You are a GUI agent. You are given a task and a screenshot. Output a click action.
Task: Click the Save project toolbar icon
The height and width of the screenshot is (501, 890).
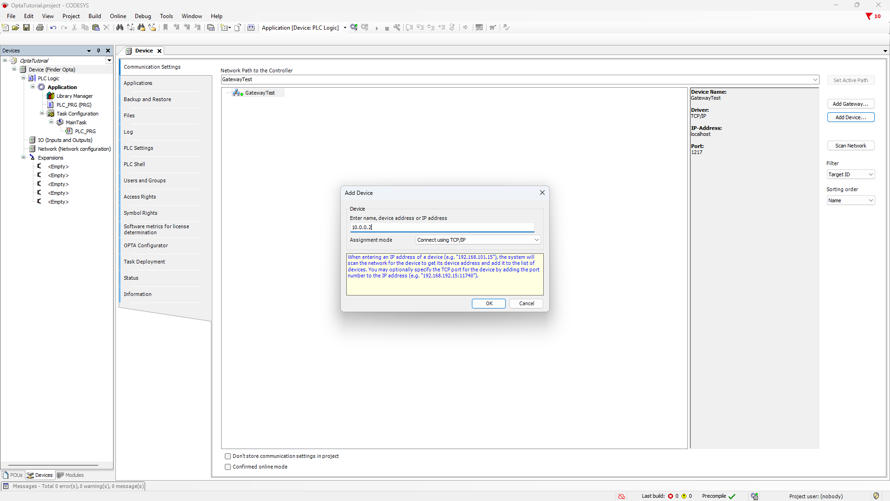(x=26, y=28)
